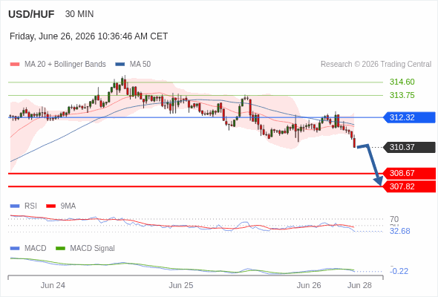Click the USD/HUF pair title

click(x=31, y=14)
